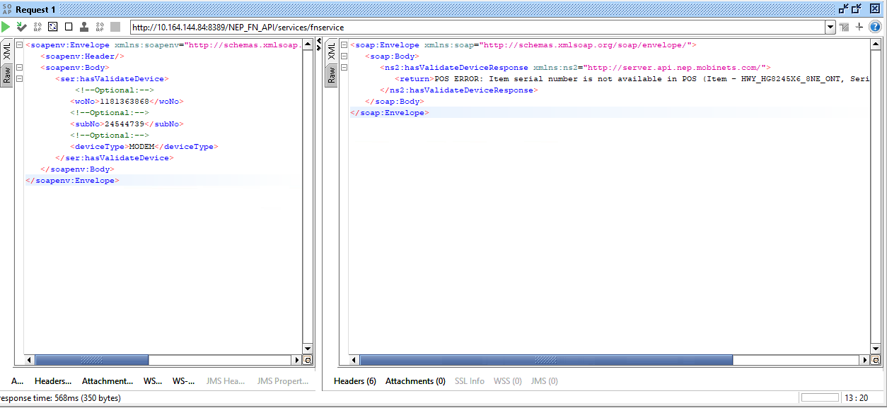Open the request Headers tab at bottom
The height and width of the screenshot is (408, 887).
(53, 381)
